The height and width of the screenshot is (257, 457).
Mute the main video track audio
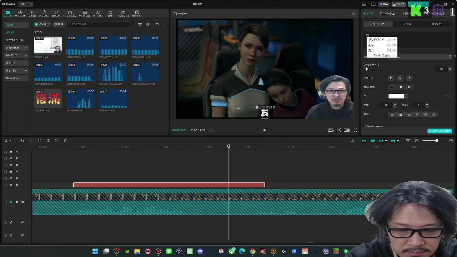pos(22,202)
